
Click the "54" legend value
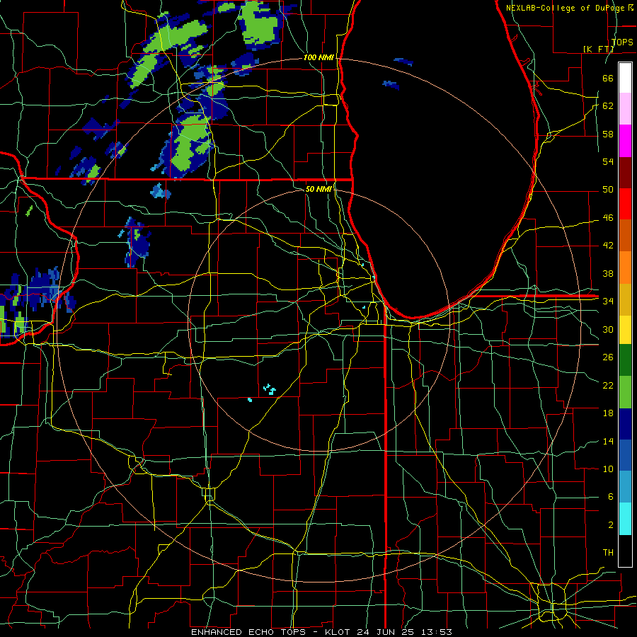point(608,161)
